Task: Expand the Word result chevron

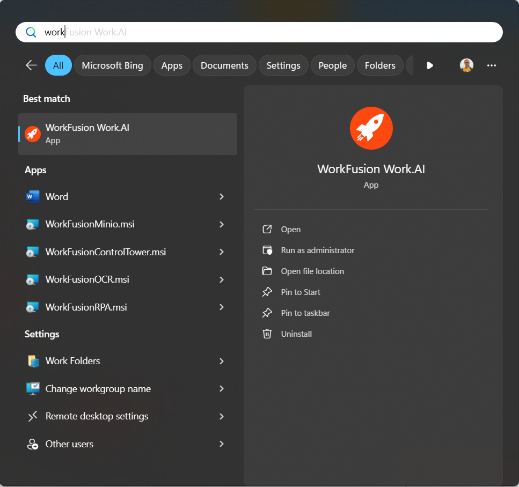Action: 222,196
